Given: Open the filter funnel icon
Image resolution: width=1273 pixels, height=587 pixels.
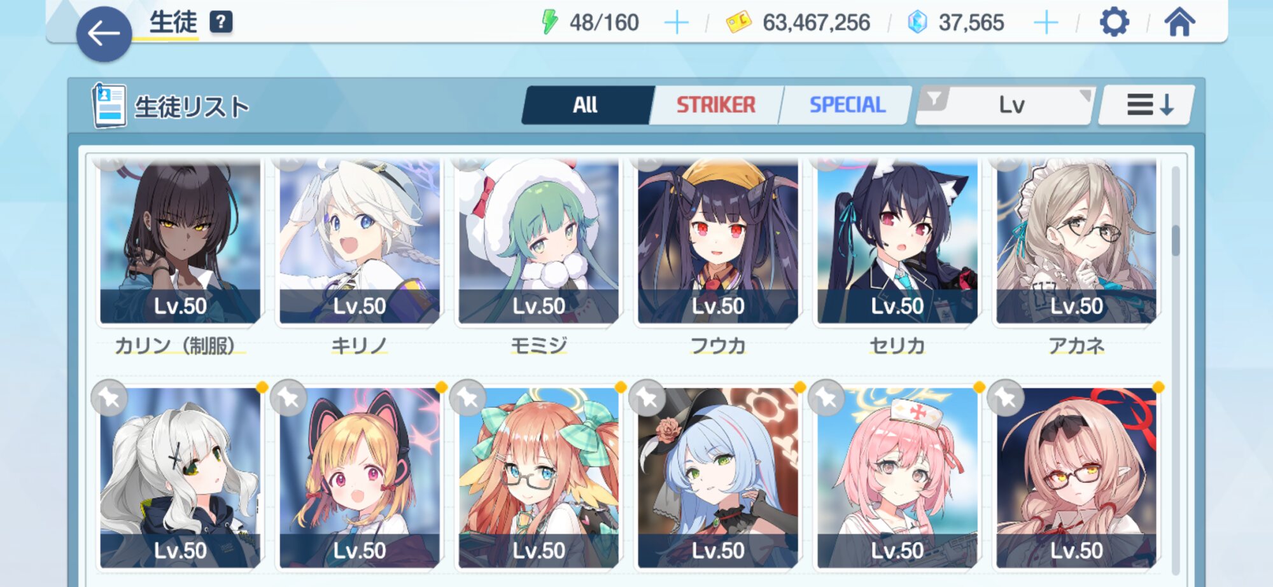Looking at the screenshot, I should pyautogui.click(x=934, y=100).
